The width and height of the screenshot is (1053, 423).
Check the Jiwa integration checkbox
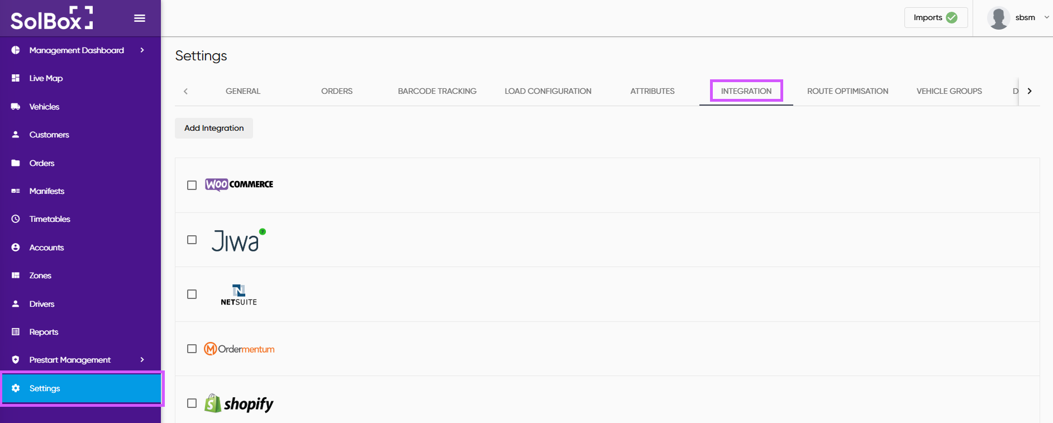click(192, 240)
